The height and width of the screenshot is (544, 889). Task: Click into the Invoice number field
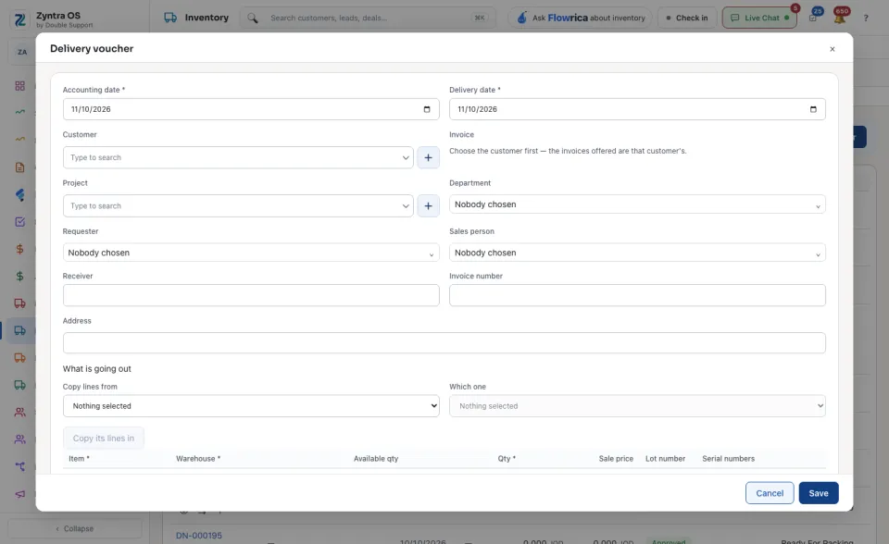pos(637,295)
